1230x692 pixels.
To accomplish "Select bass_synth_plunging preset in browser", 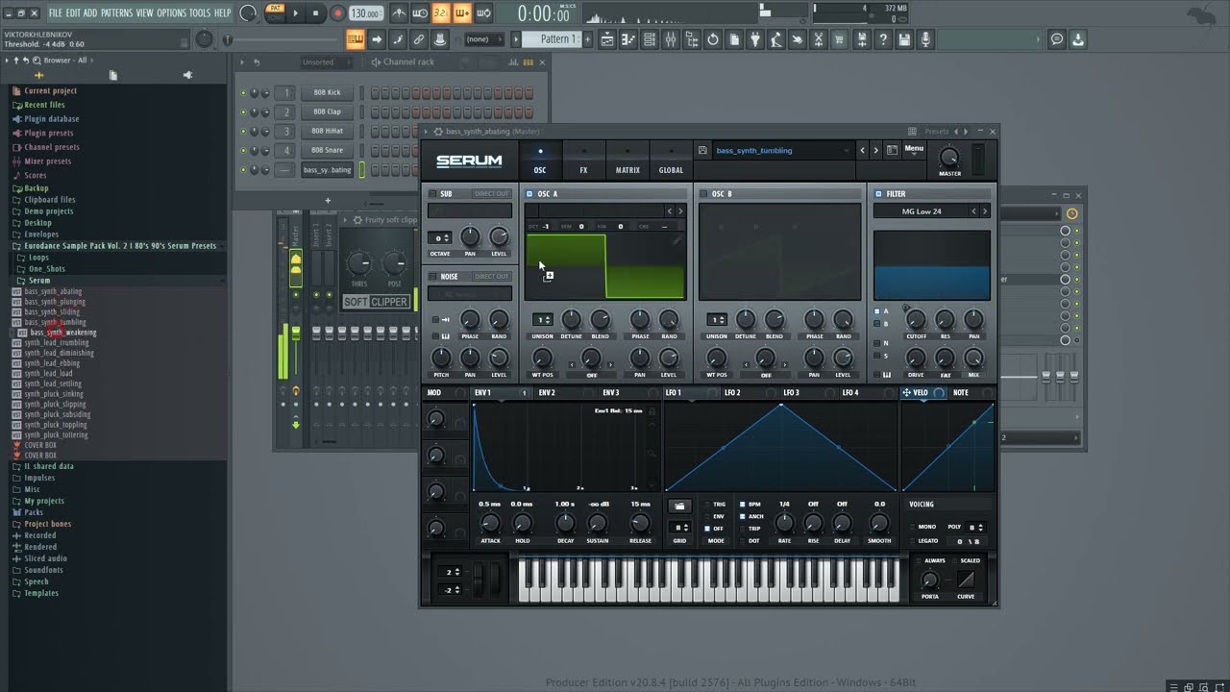I will pos(55,302).
